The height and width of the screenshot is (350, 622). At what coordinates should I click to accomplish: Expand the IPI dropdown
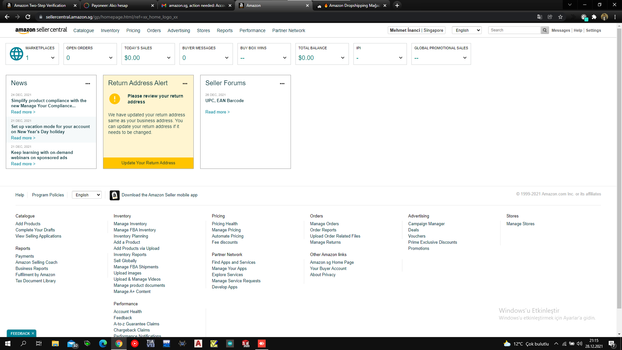click(x=400, y=58)
